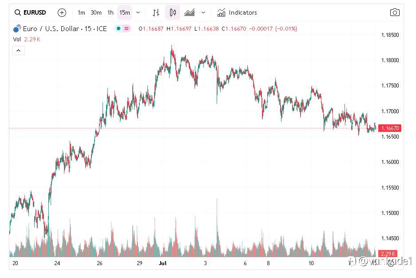
Task: Select the 1m timeframe
Action: 81,12
